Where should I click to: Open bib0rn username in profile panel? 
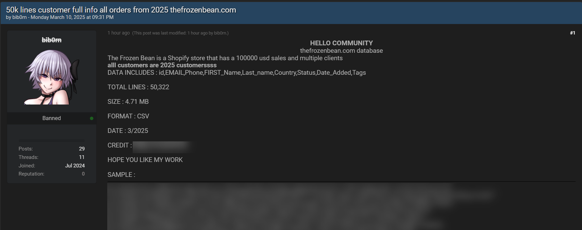[x=52, y=40]
